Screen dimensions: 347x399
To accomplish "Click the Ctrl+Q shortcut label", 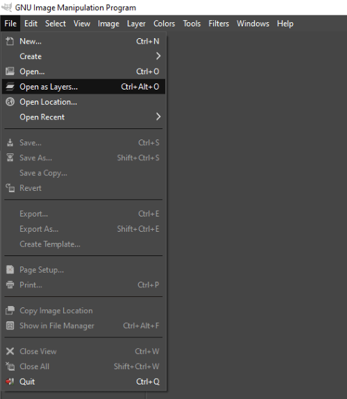I will 148,382.
